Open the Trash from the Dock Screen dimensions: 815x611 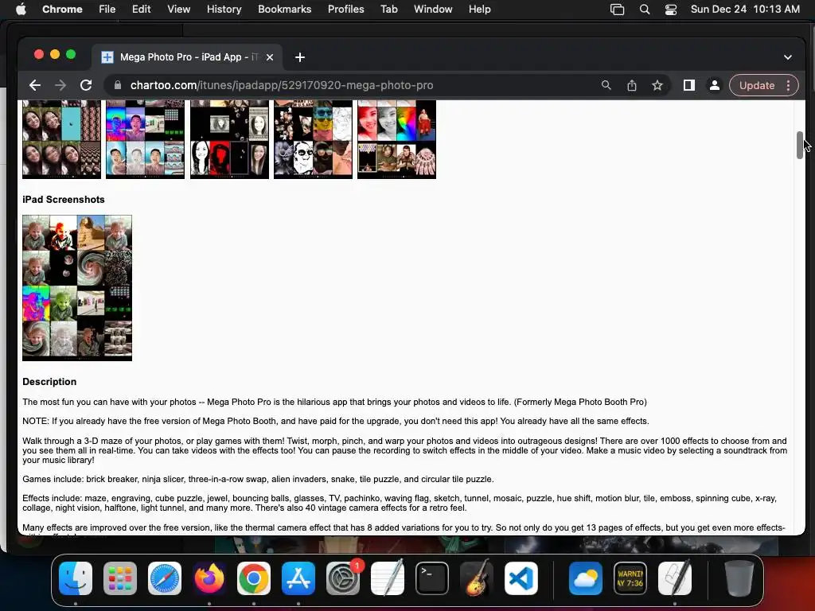point(739,578)
